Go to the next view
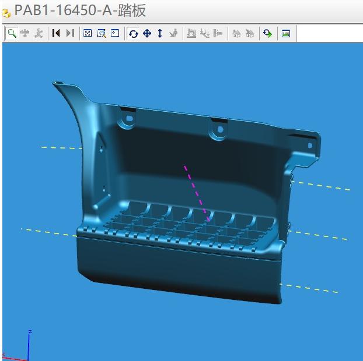 tap(70, 33)
